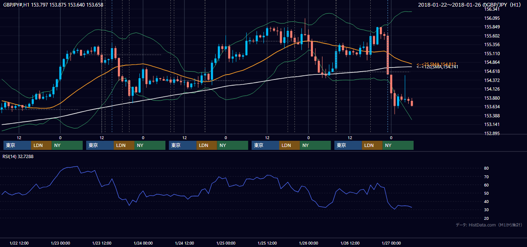The image size is (527, 247).
Task: Jump to the 1/24 00:00 date label
Action: [x=143, y=243]
